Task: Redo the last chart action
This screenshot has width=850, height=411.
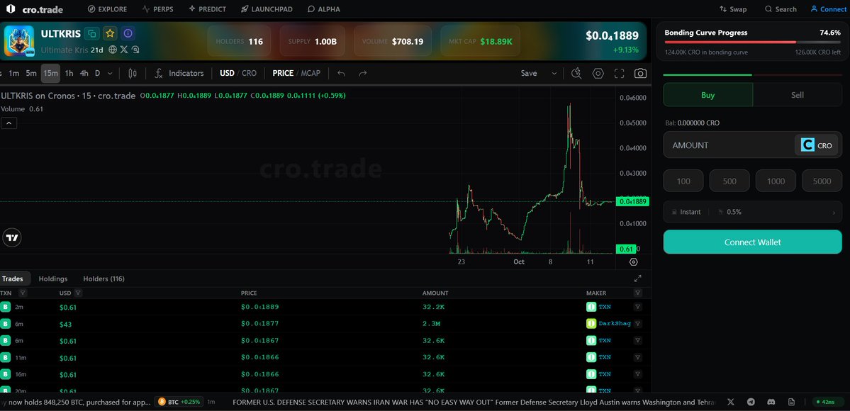Action: point(363,73)
